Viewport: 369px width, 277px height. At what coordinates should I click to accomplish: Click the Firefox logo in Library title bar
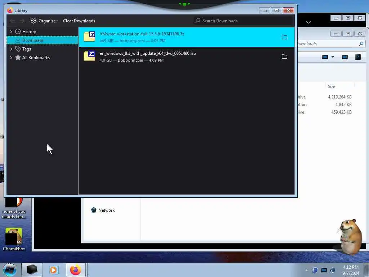point(10,10)
